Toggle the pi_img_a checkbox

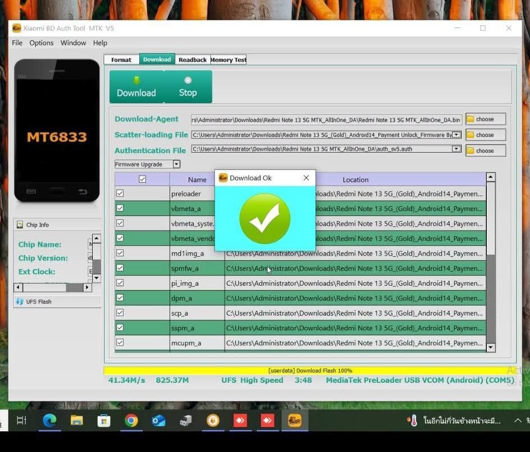[x=120, y=283]
